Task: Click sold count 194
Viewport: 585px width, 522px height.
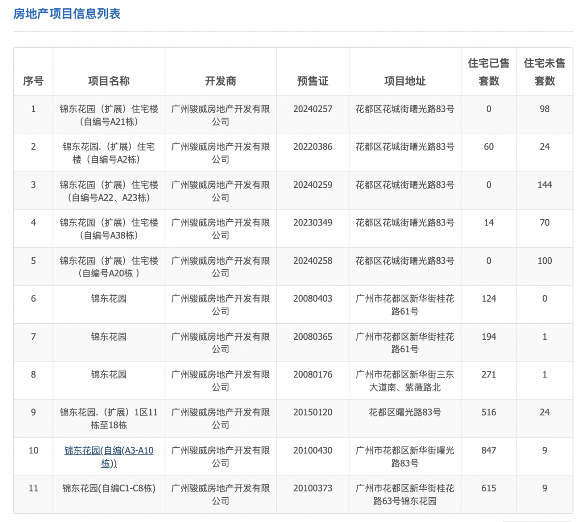Action: tap(489, 337)
